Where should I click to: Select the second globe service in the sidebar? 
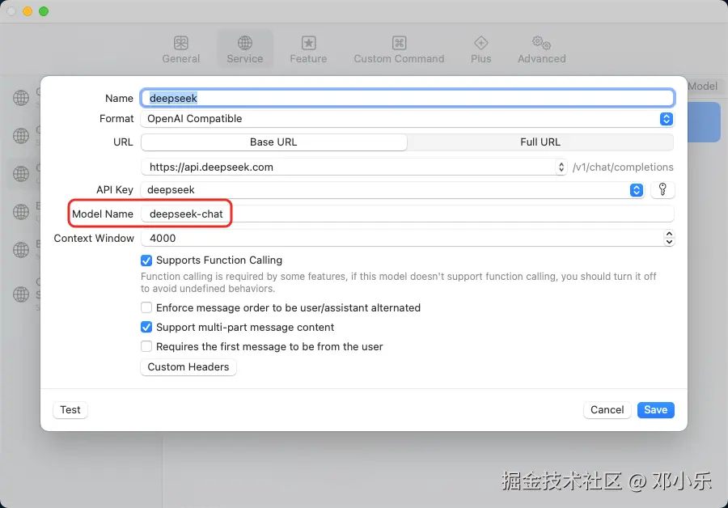21,136
